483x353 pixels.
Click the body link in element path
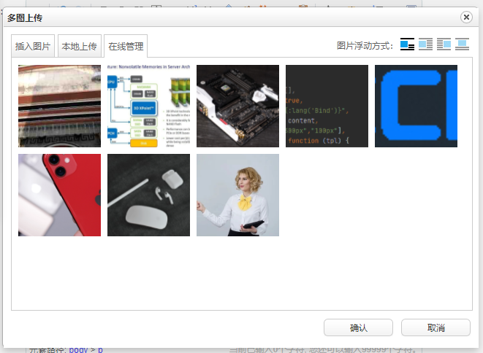click(78, 350)
